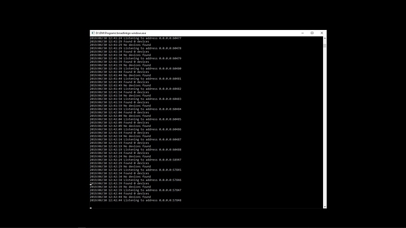Screen dimensions: 406x228
Task: Select the last line with port 57848
Action: click(136, 200)
